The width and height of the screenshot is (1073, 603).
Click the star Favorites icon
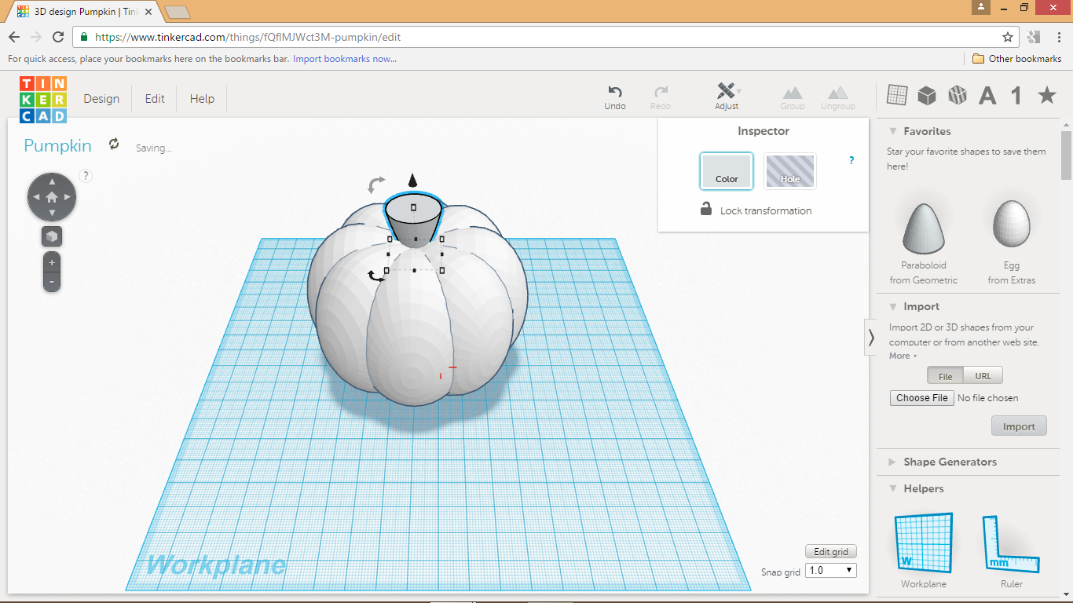pyautogui.click(x=1046, y=95)
